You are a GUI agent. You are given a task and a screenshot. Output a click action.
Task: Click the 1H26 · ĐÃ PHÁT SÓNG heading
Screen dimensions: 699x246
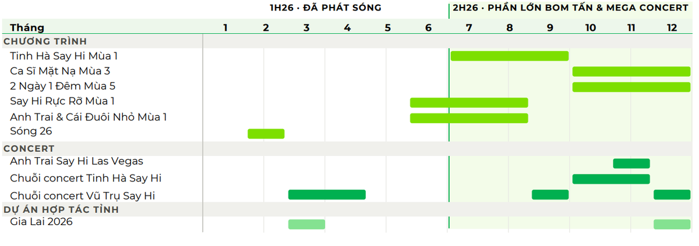tap(322, 8)
